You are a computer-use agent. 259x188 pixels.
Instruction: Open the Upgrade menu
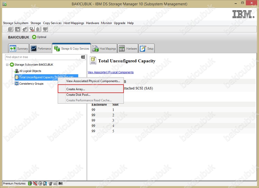click(x=119, y=23)
